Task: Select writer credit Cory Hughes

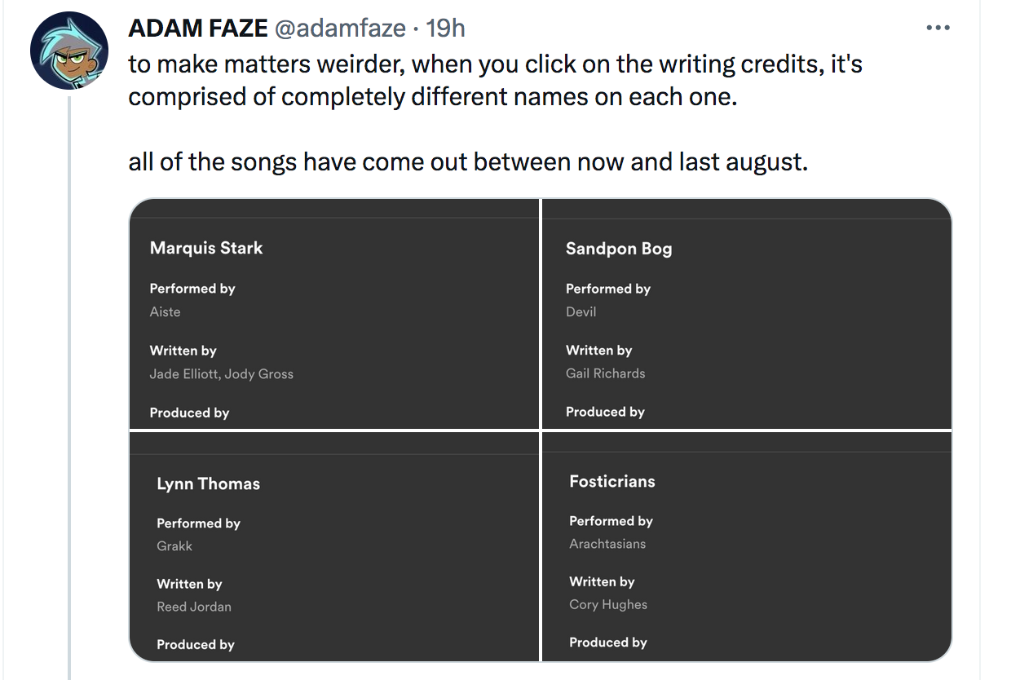Action: (x=607, y=604)
